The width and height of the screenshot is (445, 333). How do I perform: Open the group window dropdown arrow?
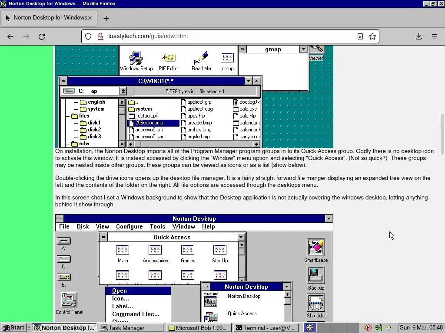pos(303,49)
